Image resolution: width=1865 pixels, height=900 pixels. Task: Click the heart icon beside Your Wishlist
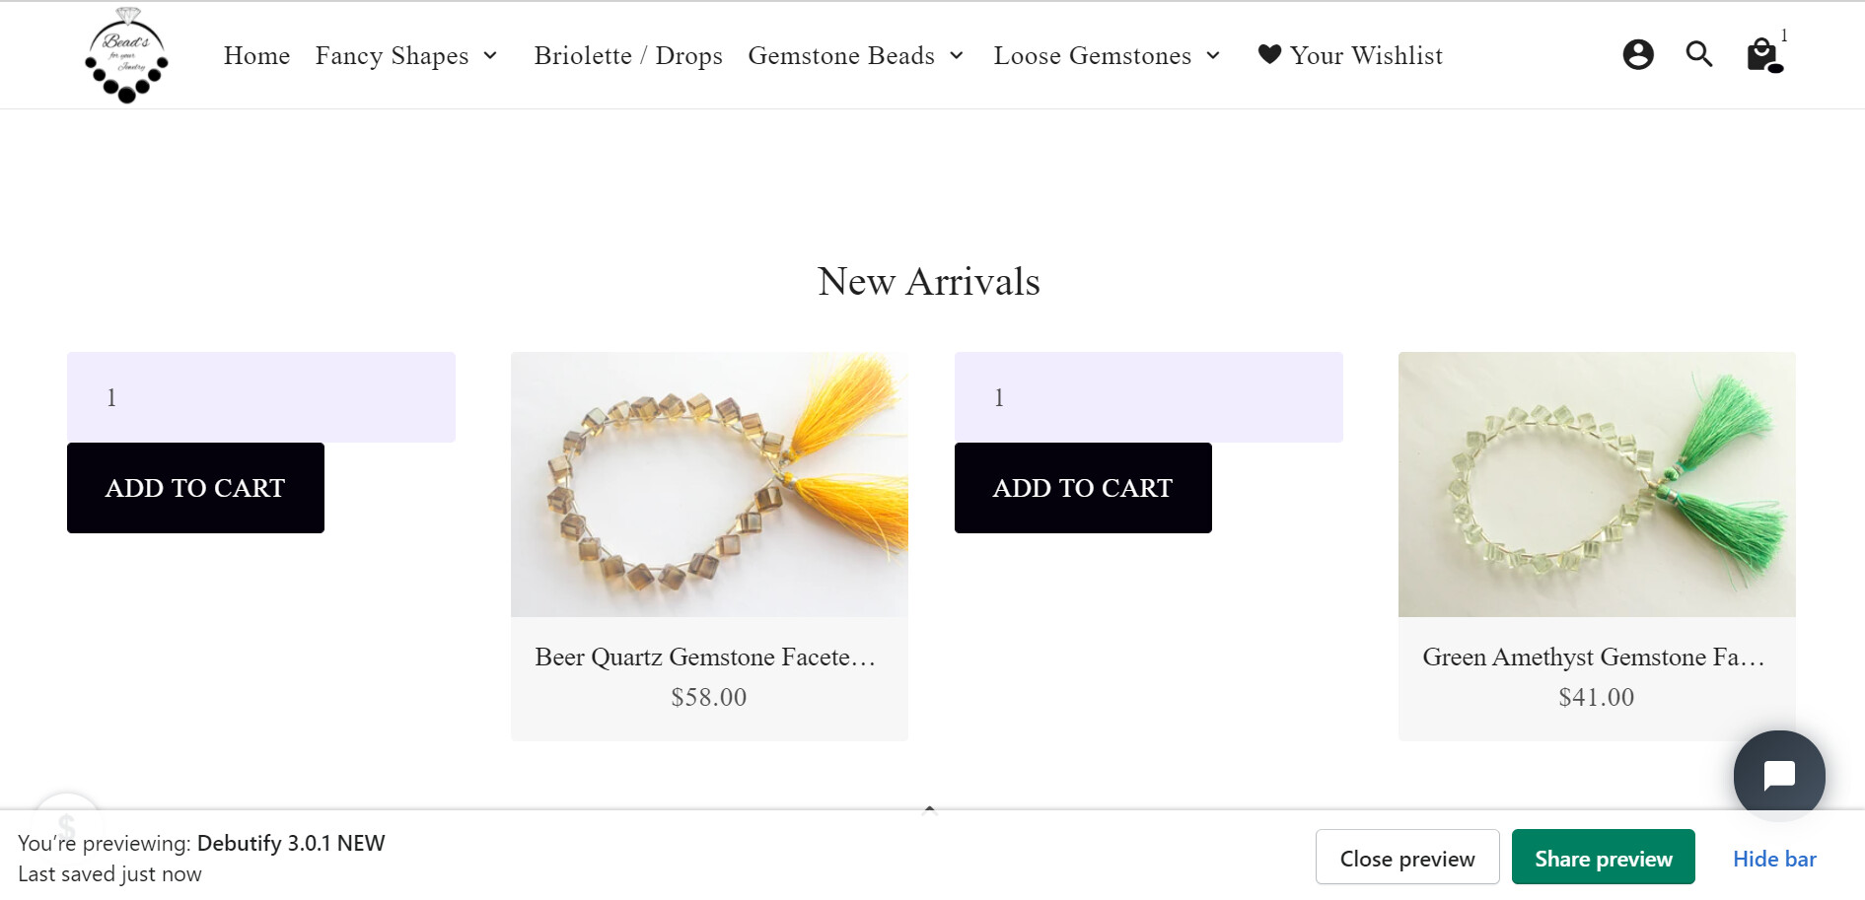[x=1269, y=54]
